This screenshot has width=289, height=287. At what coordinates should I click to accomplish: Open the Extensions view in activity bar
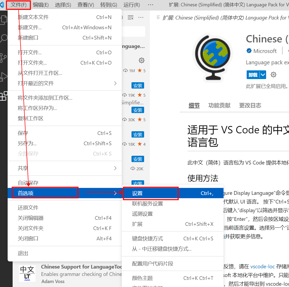pos(4,96)
